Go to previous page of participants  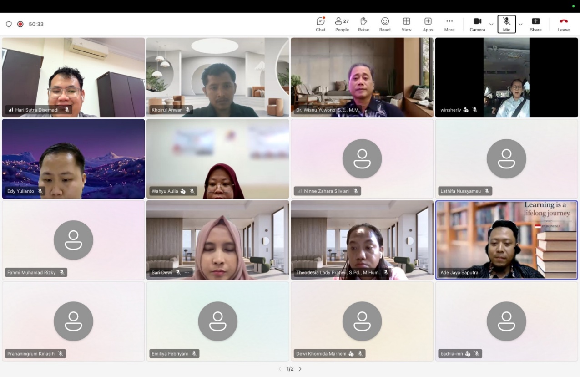[280, 369]
